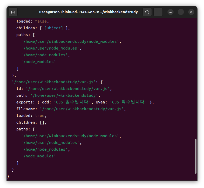Open a new terminal tab
Screen dimensions: 204x188
pos(13,12)
